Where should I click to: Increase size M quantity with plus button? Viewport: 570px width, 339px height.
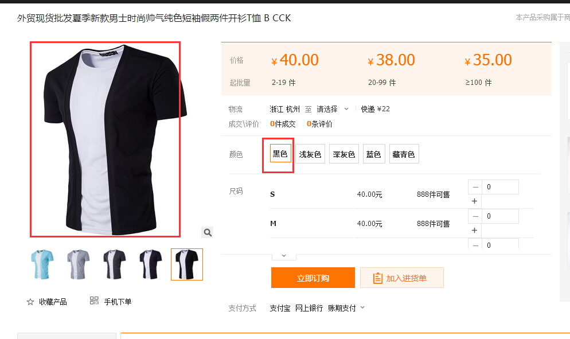click(x=474, y=230)
